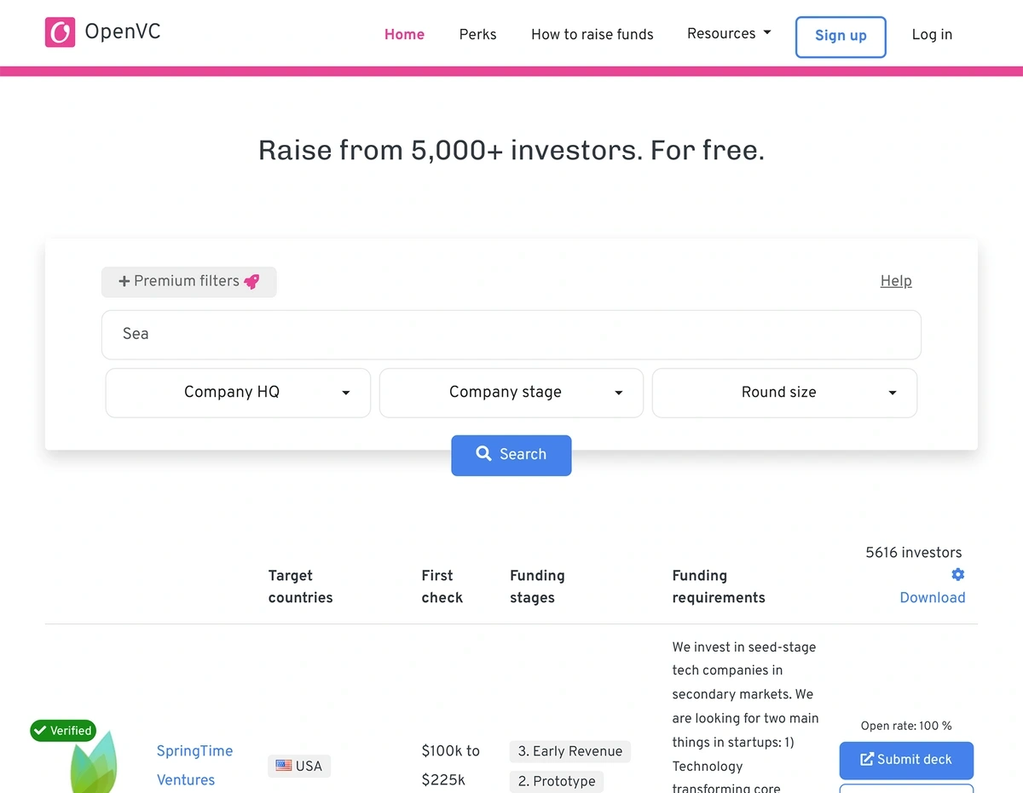Click the OpenVC pink logo icon

[x=60, y=32]
